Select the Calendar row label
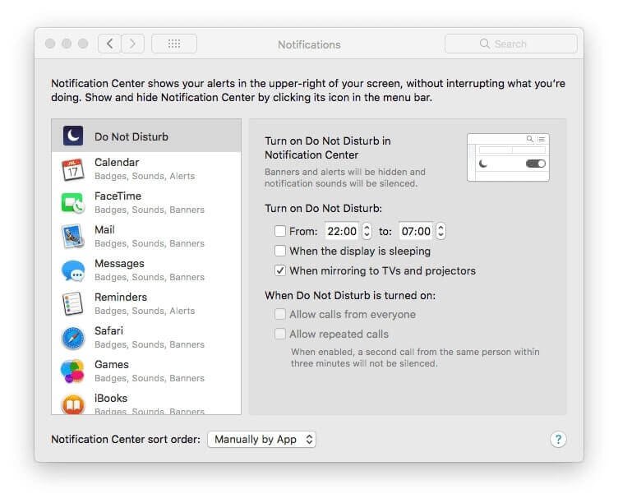The width and height of the screenshot is (618, 503). click(117, 163)
